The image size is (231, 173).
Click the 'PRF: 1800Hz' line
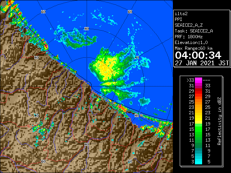pyautogui.click(x=189, y=37)
